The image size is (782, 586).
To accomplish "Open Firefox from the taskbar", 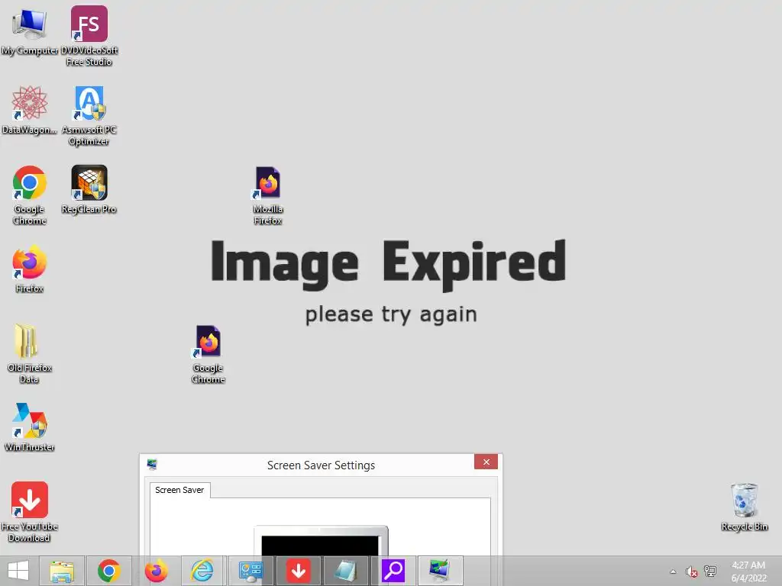I will point(156,571).
